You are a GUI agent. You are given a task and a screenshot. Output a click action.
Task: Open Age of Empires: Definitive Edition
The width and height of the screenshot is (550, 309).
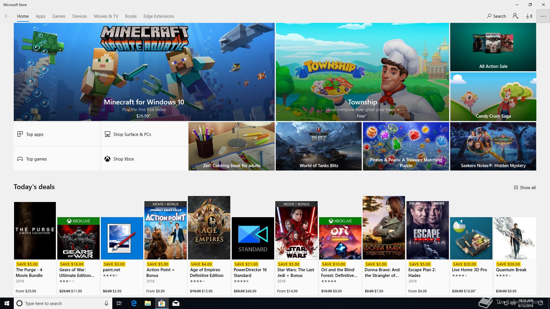[x=209, y=245]
